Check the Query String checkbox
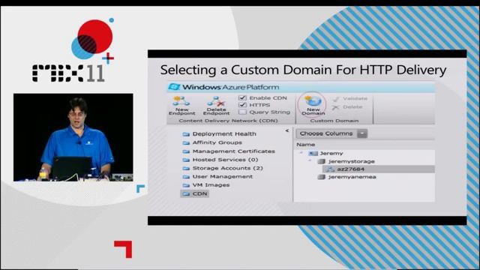480x270 pixels. (x=242, y=112)
